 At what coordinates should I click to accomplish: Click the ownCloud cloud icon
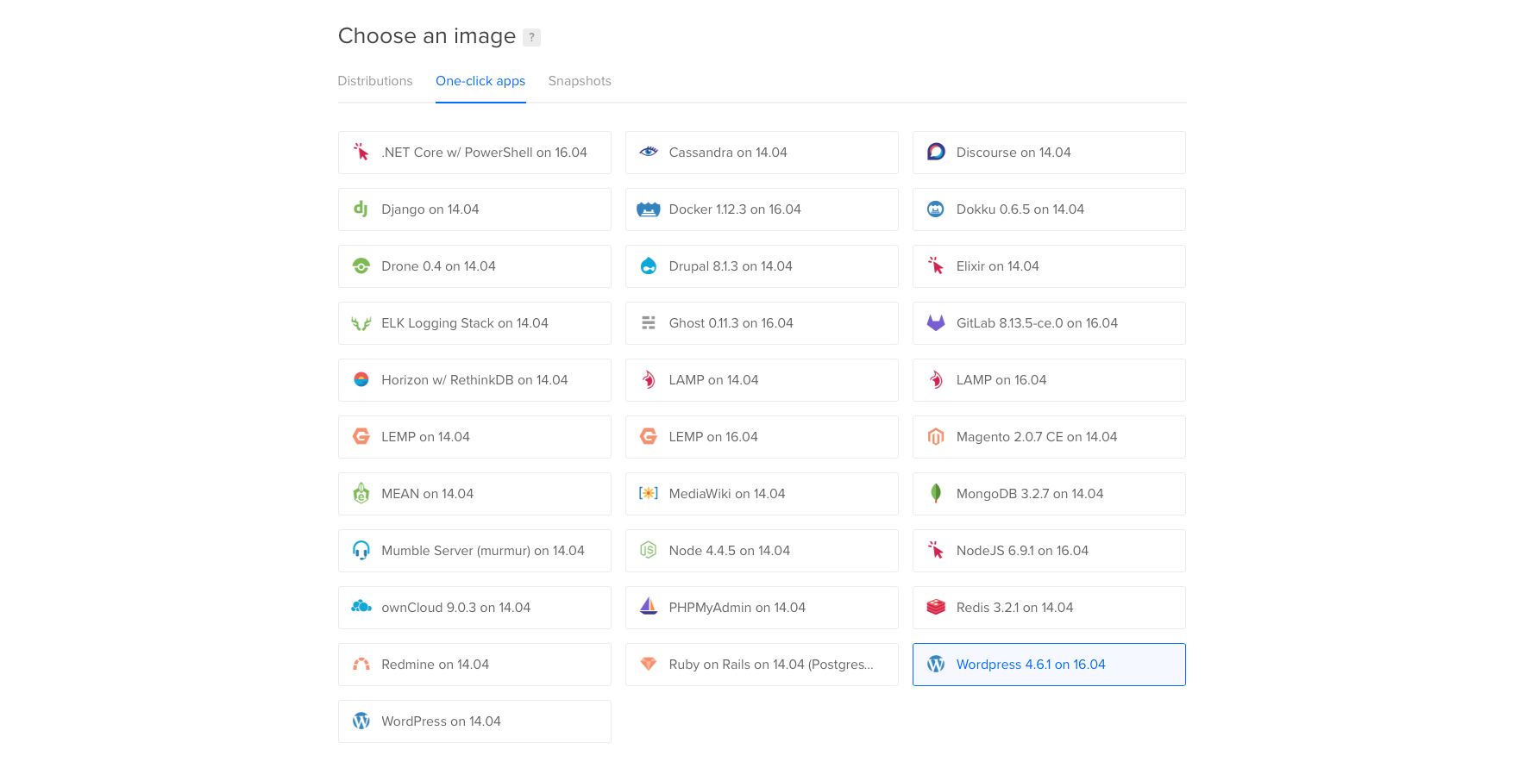point(361,608)
